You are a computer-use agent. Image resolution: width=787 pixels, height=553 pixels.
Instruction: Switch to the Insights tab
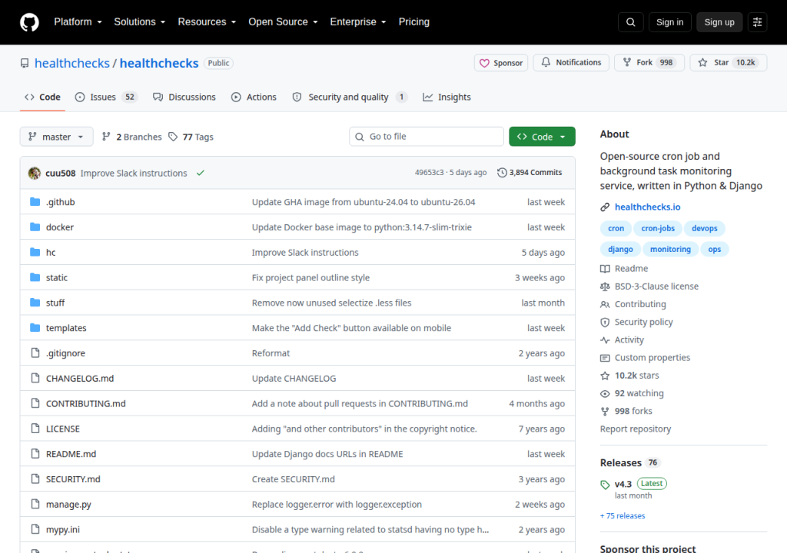click(x=447, y=97)
